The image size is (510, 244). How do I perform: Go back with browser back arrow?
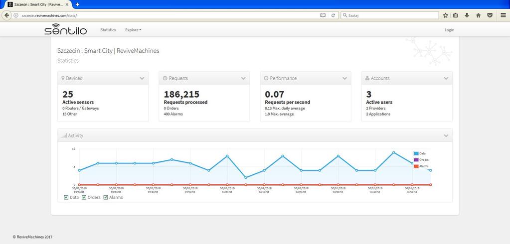(x=6, y=15)
